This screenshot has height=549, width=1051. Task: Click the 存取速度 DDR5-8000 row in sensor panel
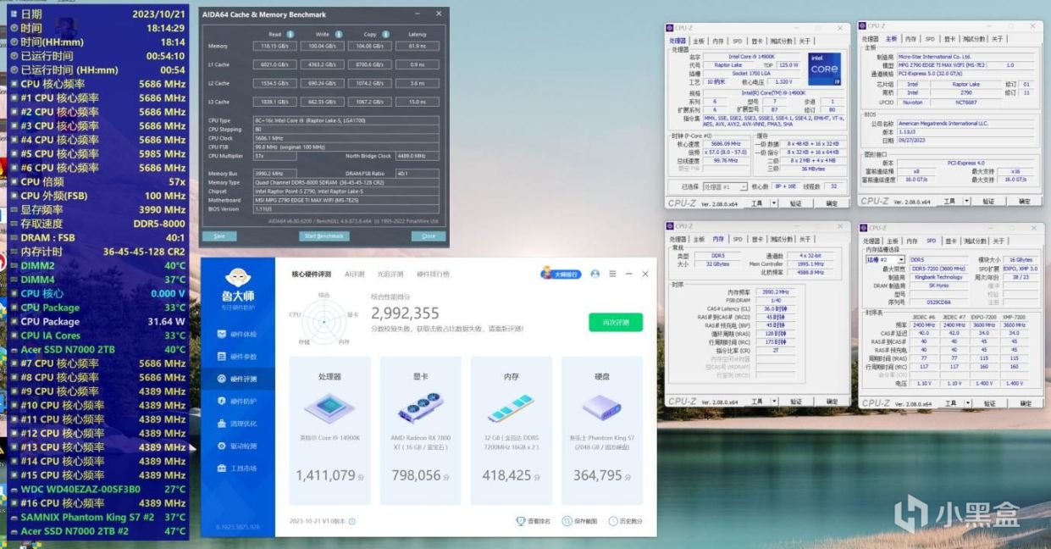click(98, 224)
